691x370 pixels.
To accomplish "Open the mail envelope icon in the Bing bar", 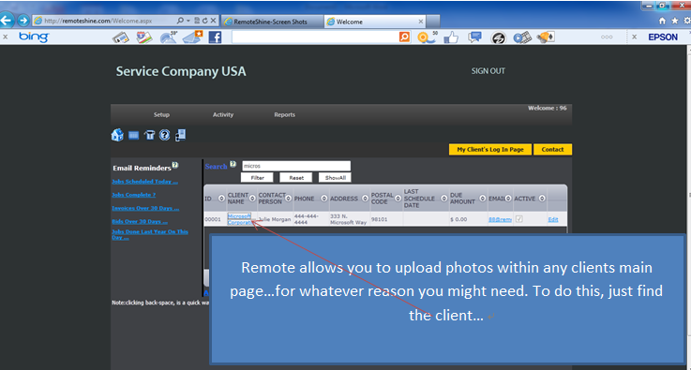I will pyautogui.click(x=192, y=37).
